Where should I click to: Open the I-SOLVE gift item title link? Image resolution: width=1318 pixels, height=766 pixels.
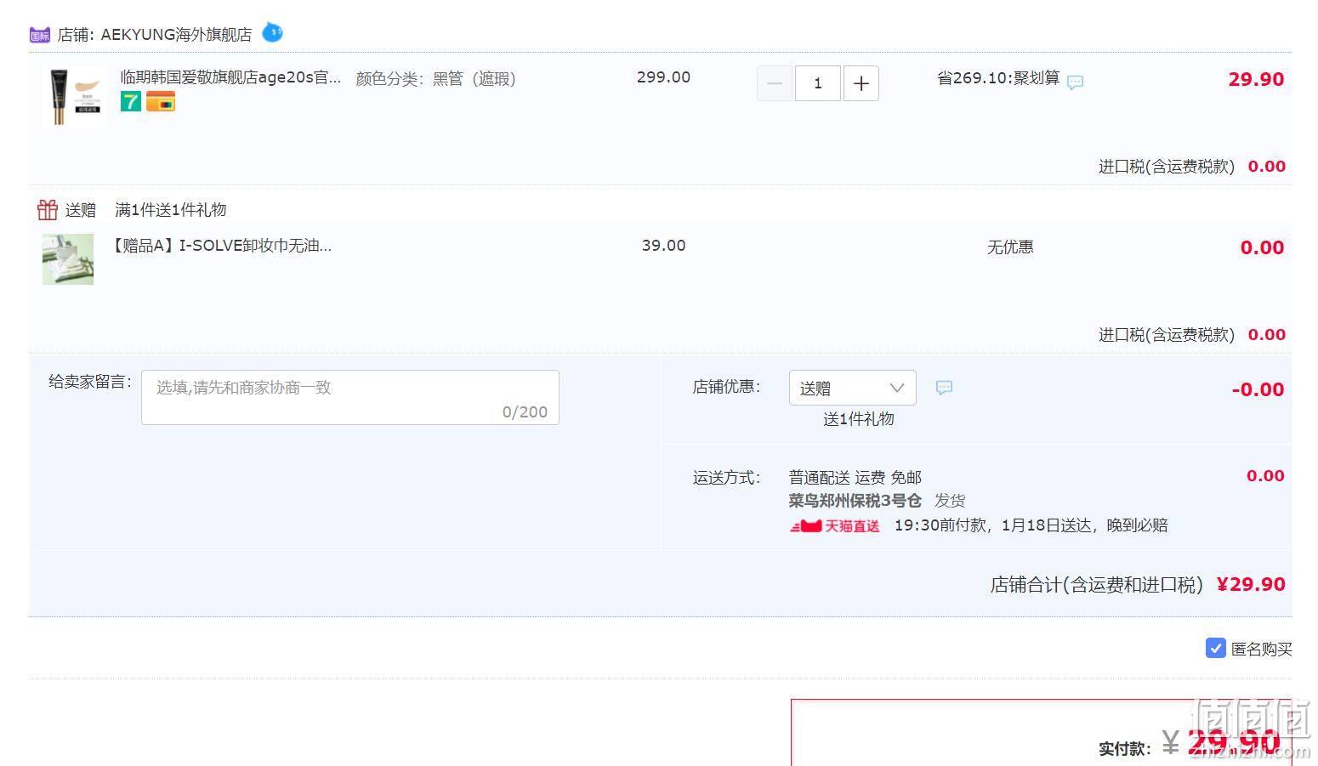coord(221,246)
